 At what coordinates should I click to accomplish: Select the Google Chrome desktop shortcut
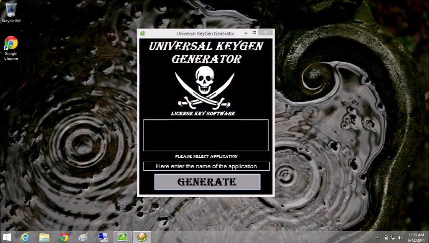pyautogui.click(x=11, y=48)
